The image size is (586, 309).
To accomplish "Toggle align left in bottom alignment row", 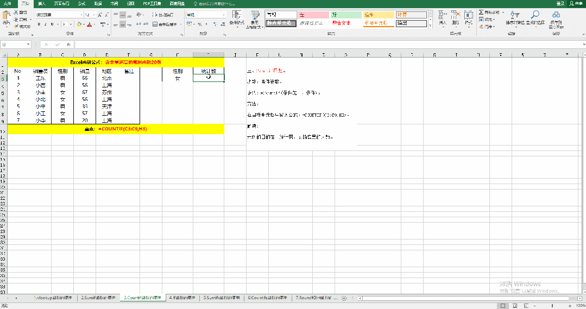I will [116, 24].
